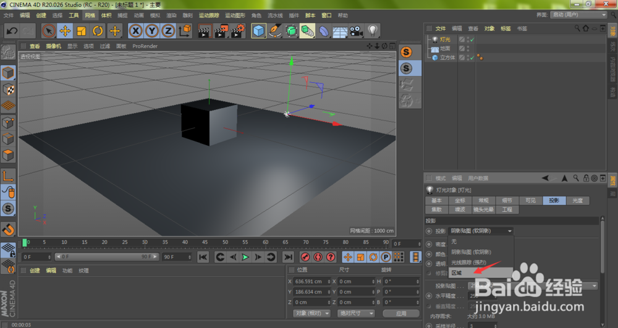Toggle the 投影 parameter radio circle
This screenshot has height=328, width=618.
click(430, 231)
